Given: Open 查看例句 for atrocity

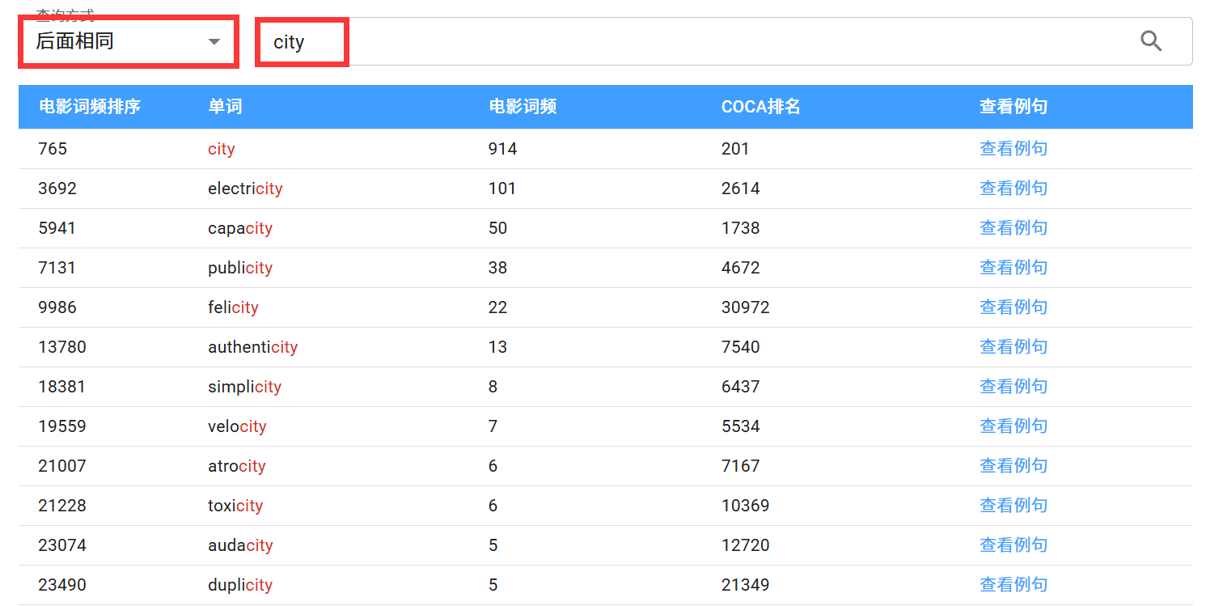Looking at the screenshot, I should pos(1013,466).
